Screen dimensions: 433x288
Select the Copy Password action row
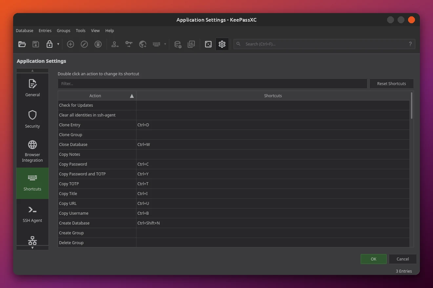pyautogui.click(x=234, y=164)
